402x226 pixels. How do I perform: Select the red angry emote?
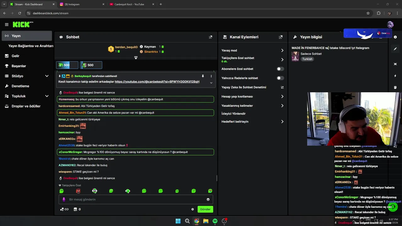click(x=78, y=191)
